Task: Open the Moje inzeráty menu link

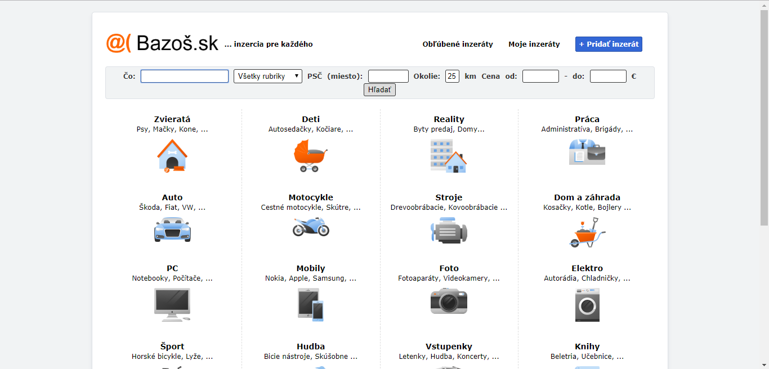Action: coord(534,44)
